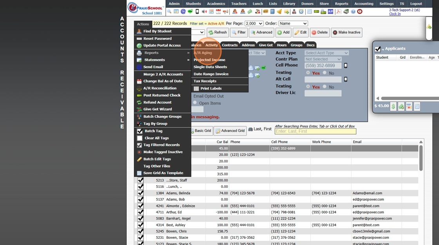Open the Title dropdown behind the submenu
The height and width of the screenshot is (245, 439).
tap(257, 53)
